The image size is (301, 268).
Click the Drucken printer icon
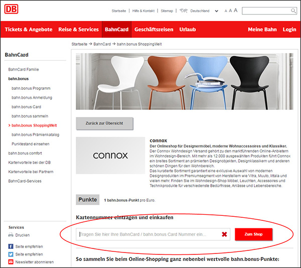pos(11,235)
